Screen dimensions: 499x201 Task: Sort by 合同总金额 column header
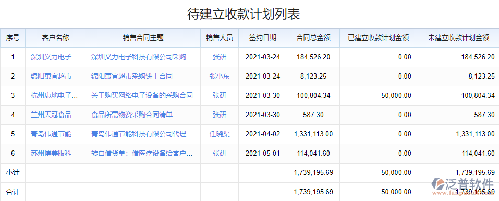click(313, 38)
